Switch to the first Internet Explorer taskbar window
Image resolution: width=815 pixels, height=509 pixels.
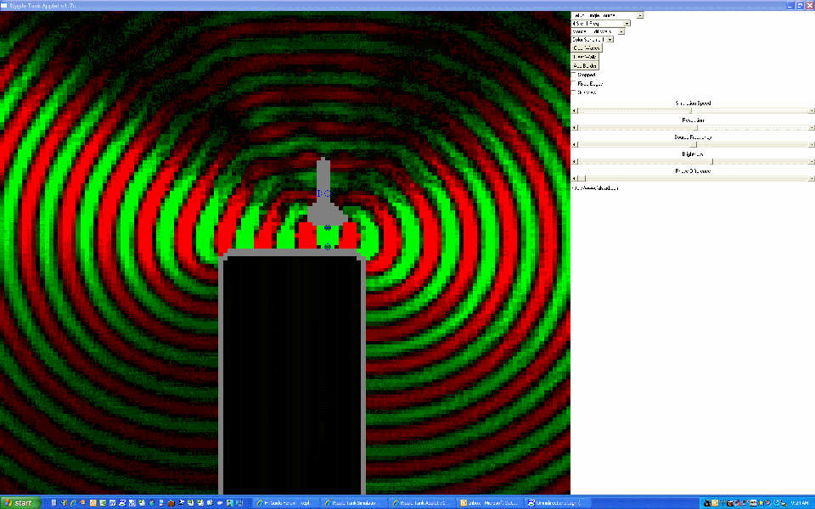pos(286,503)
